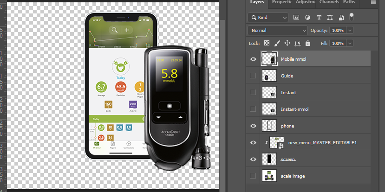The image size is (385, 192).
Task: Select the new_menu_MASTER_EDITABLE1 smart object thumbnail
Action: tap(277, 142)
